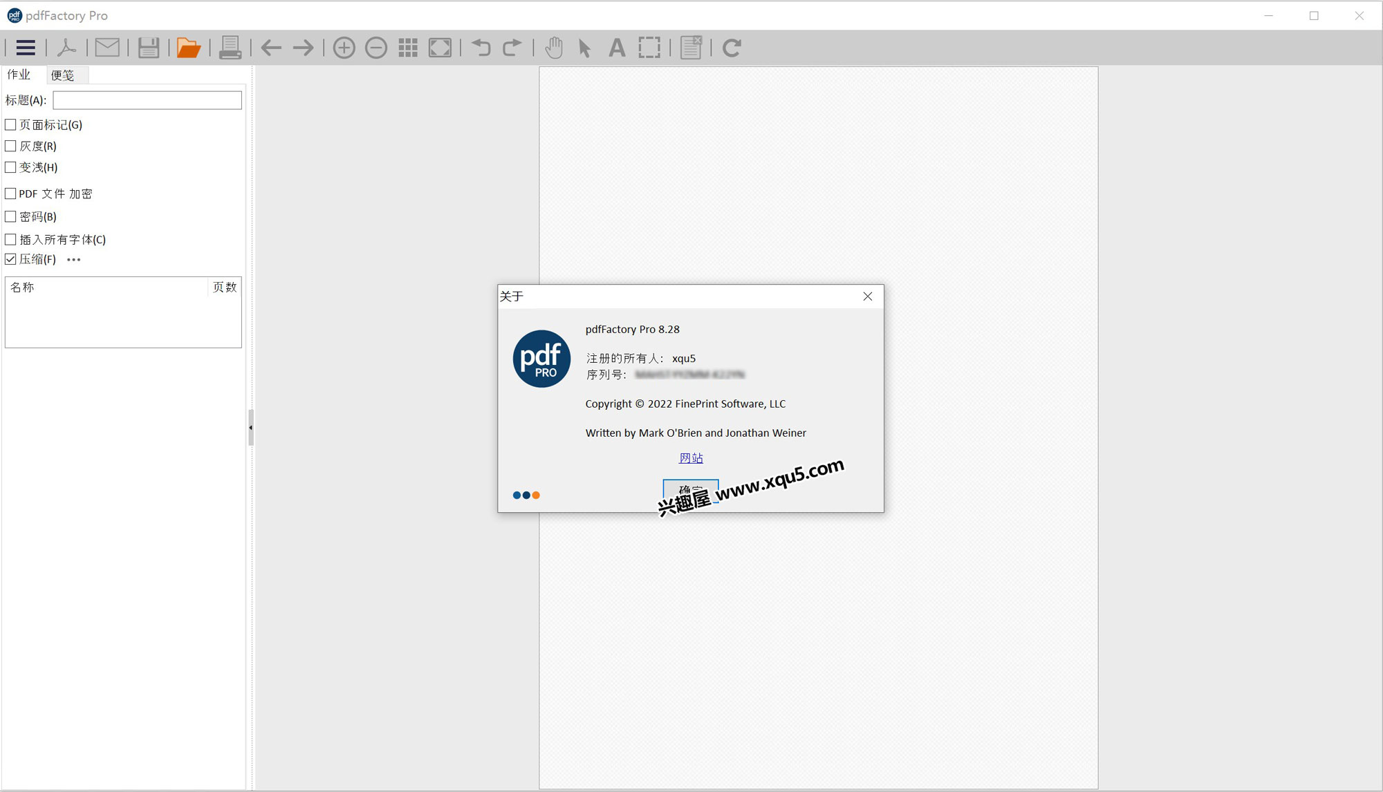Undo the last action
This screenshot has height=792, width=1383.
481,48
